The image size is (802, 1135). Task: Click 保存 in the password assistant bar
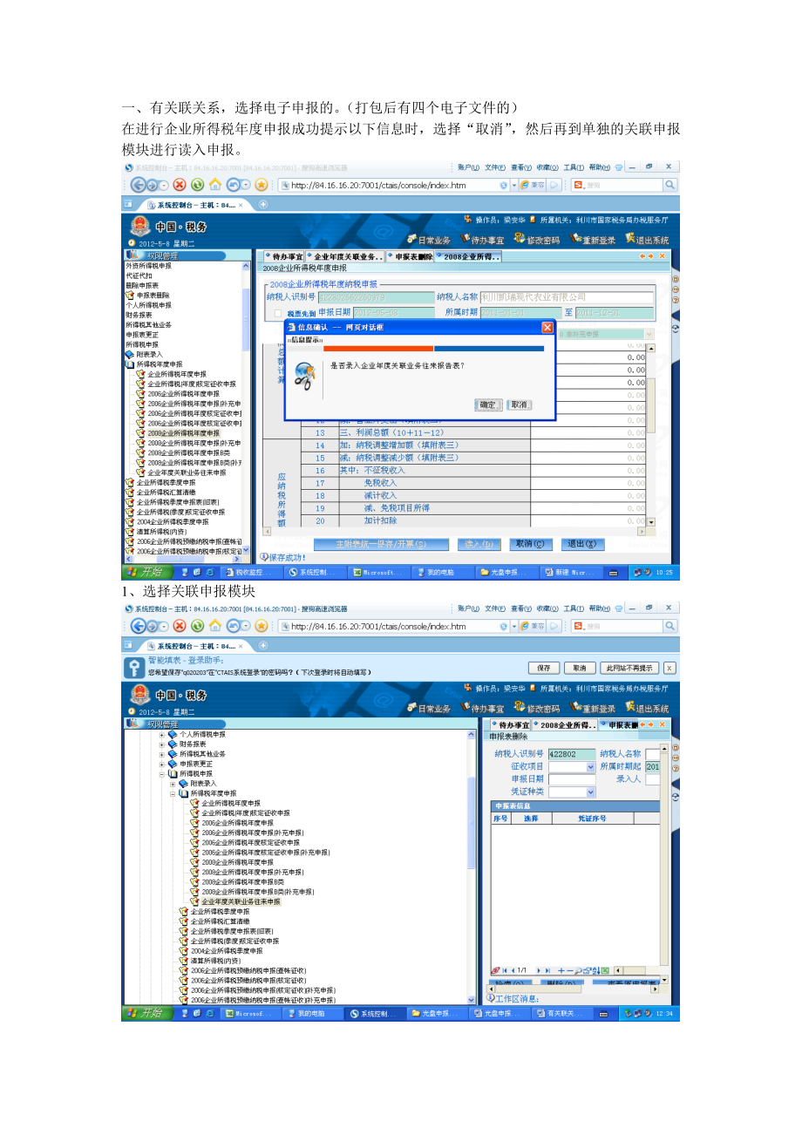click(543, 668)
